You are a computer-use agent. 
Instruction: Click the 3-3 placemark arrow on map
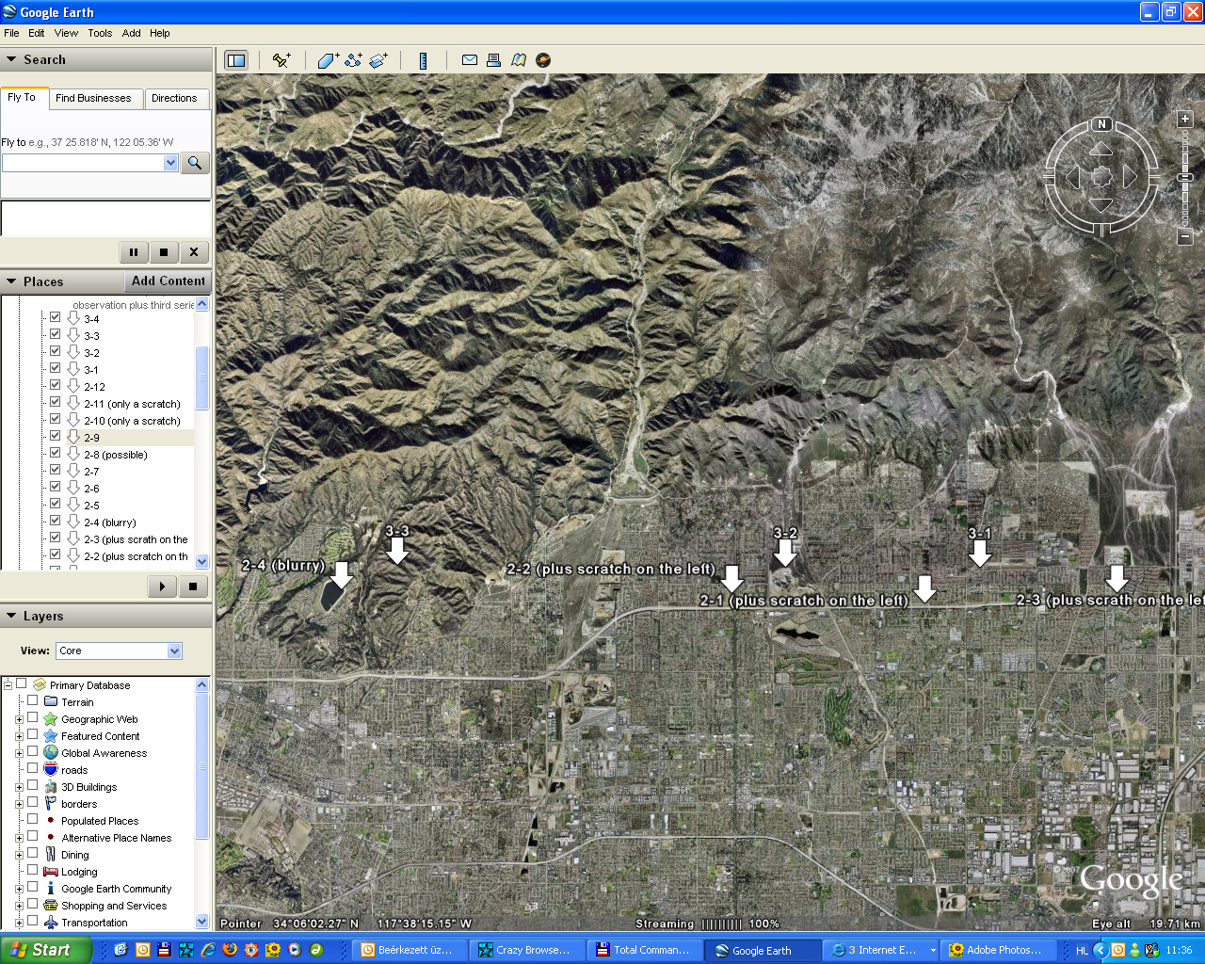(397, 551)
